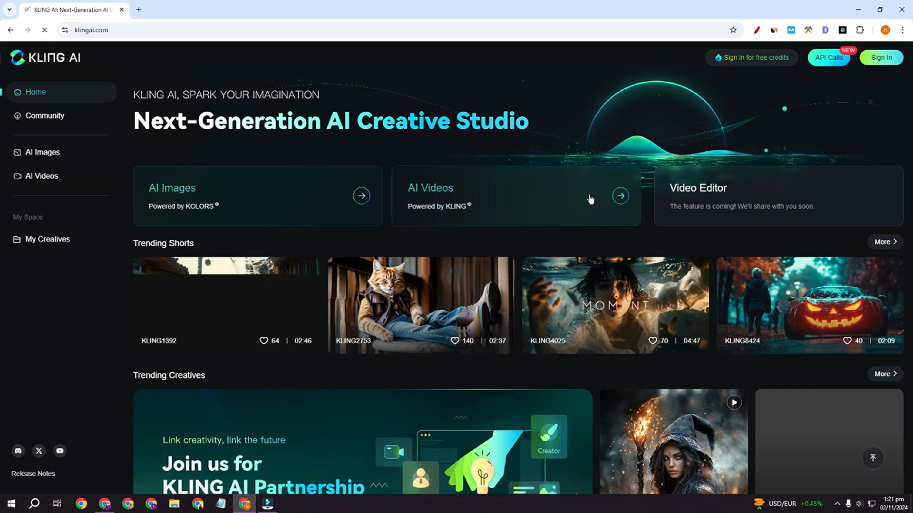Open the browser Extensions puzzle icon
This screenshot has height=513, width=913.
click(x=860, y=30)
